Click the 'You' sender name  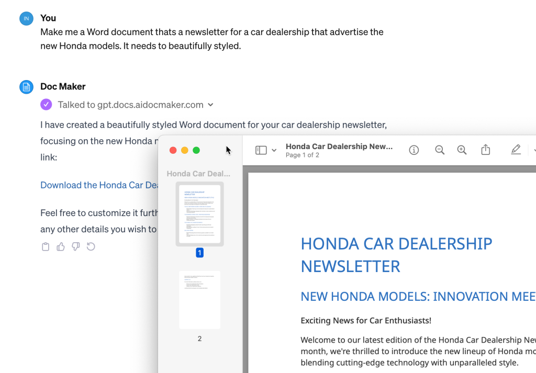[x=48, y=18]
